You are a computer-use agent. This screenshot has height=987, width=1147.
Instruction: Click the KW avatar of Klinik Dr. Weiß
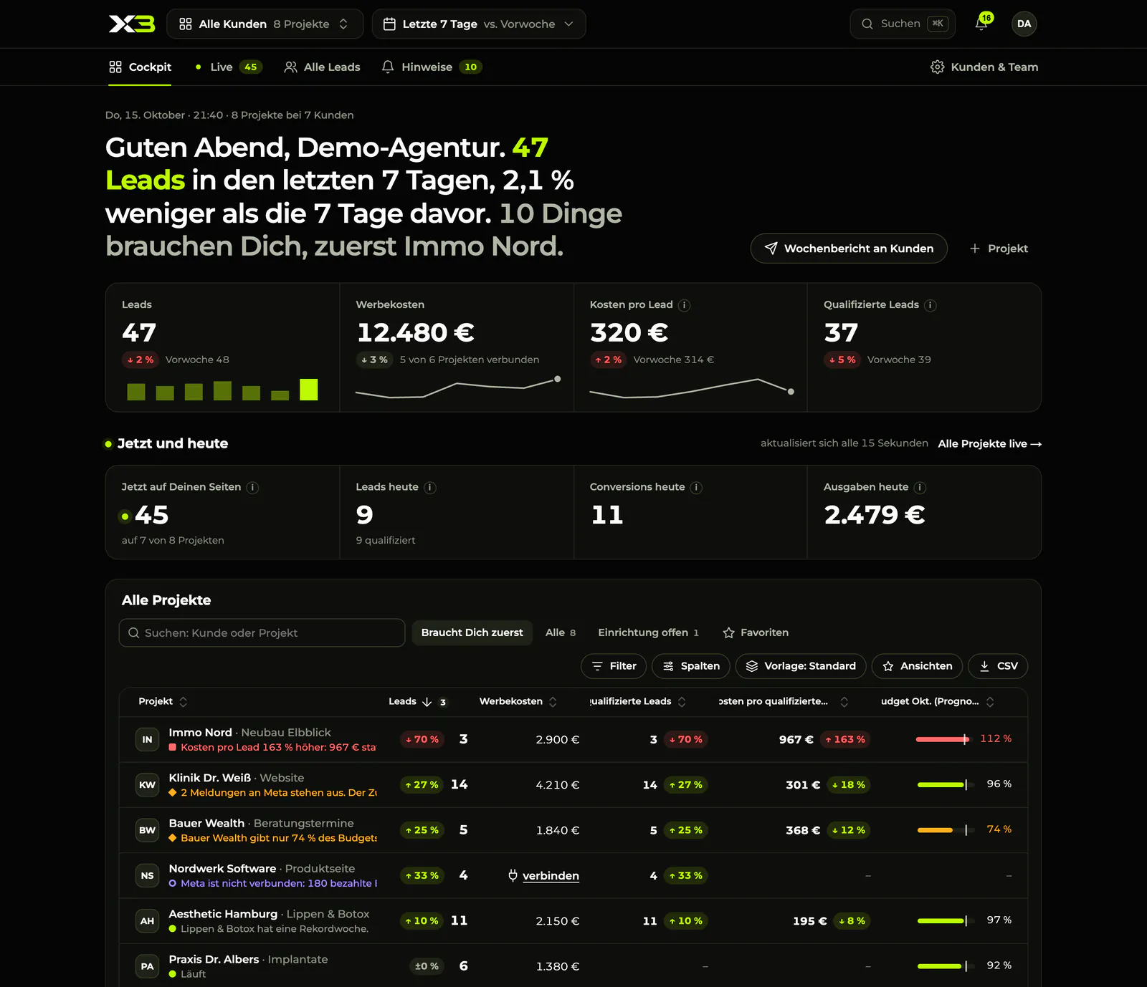(147, 784)
